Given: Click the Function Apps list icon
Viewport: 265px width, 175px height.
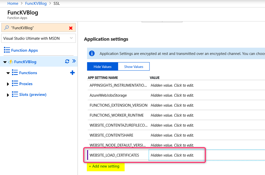Looking at the screenshot, I should tap(7, 50).
